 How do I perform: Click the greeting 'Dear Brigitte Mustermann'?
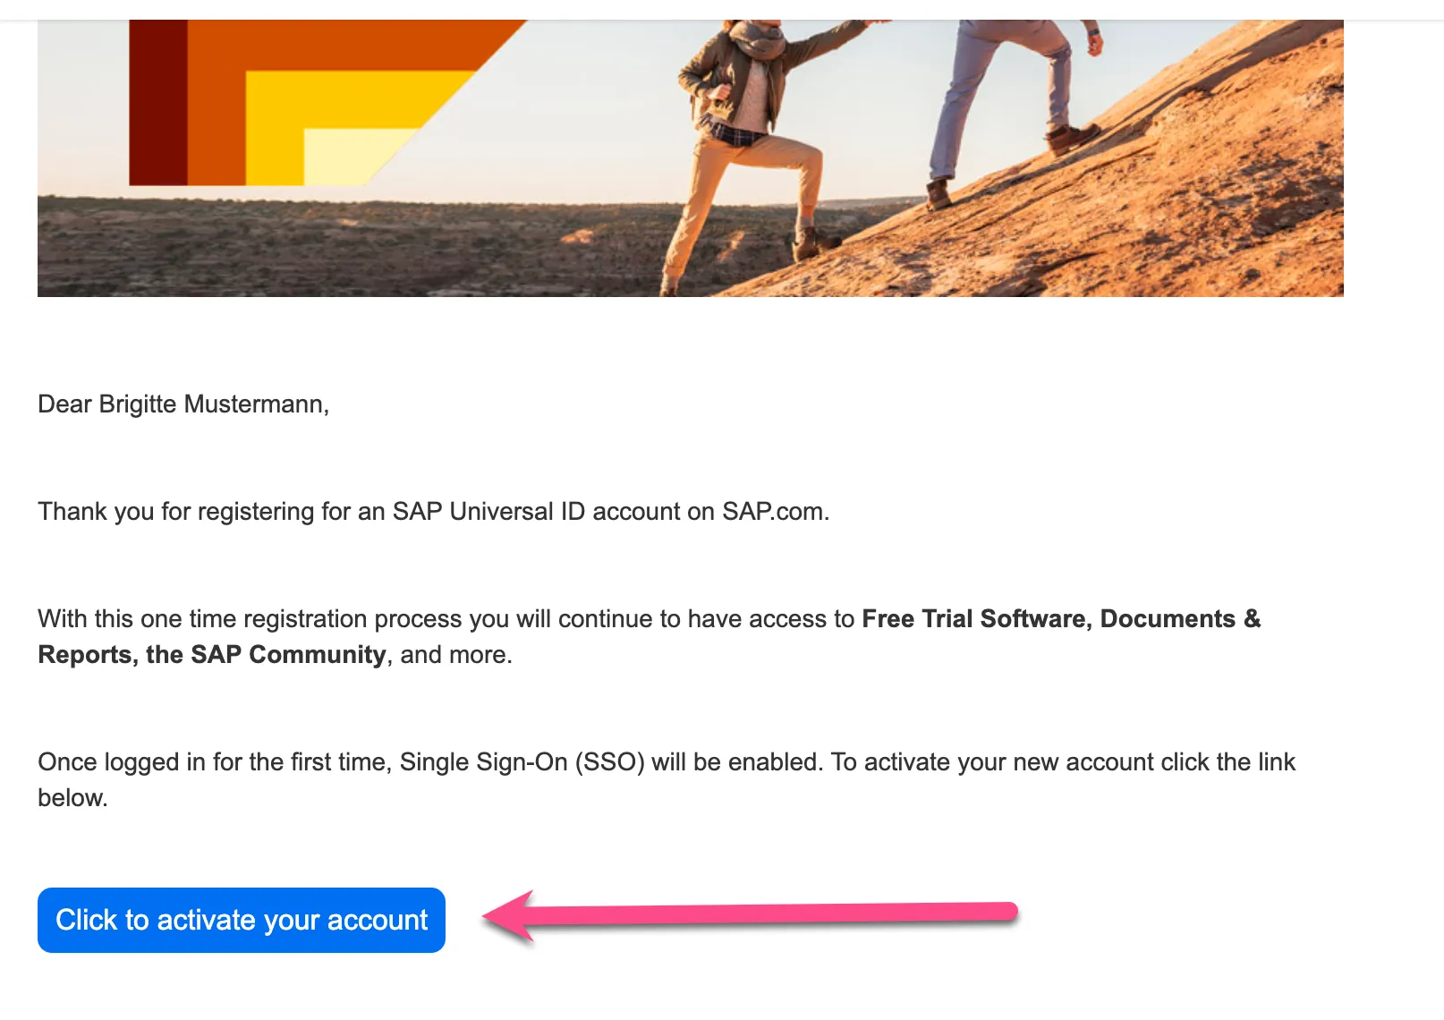pos(183,404)
